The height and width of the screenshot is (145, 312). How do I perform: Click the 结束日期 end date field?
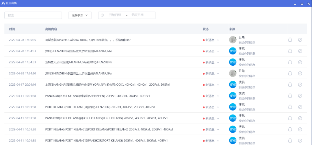tap(138, 15)
